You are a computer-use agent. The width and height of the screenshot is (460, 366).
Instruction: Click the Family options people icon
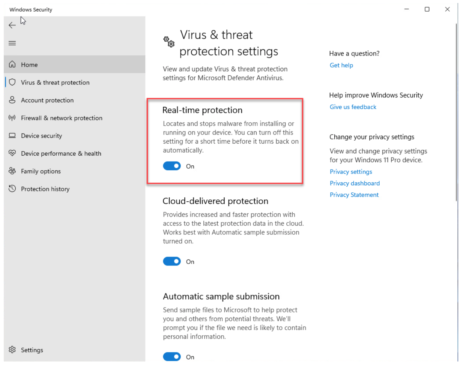[x=12, y=171]
